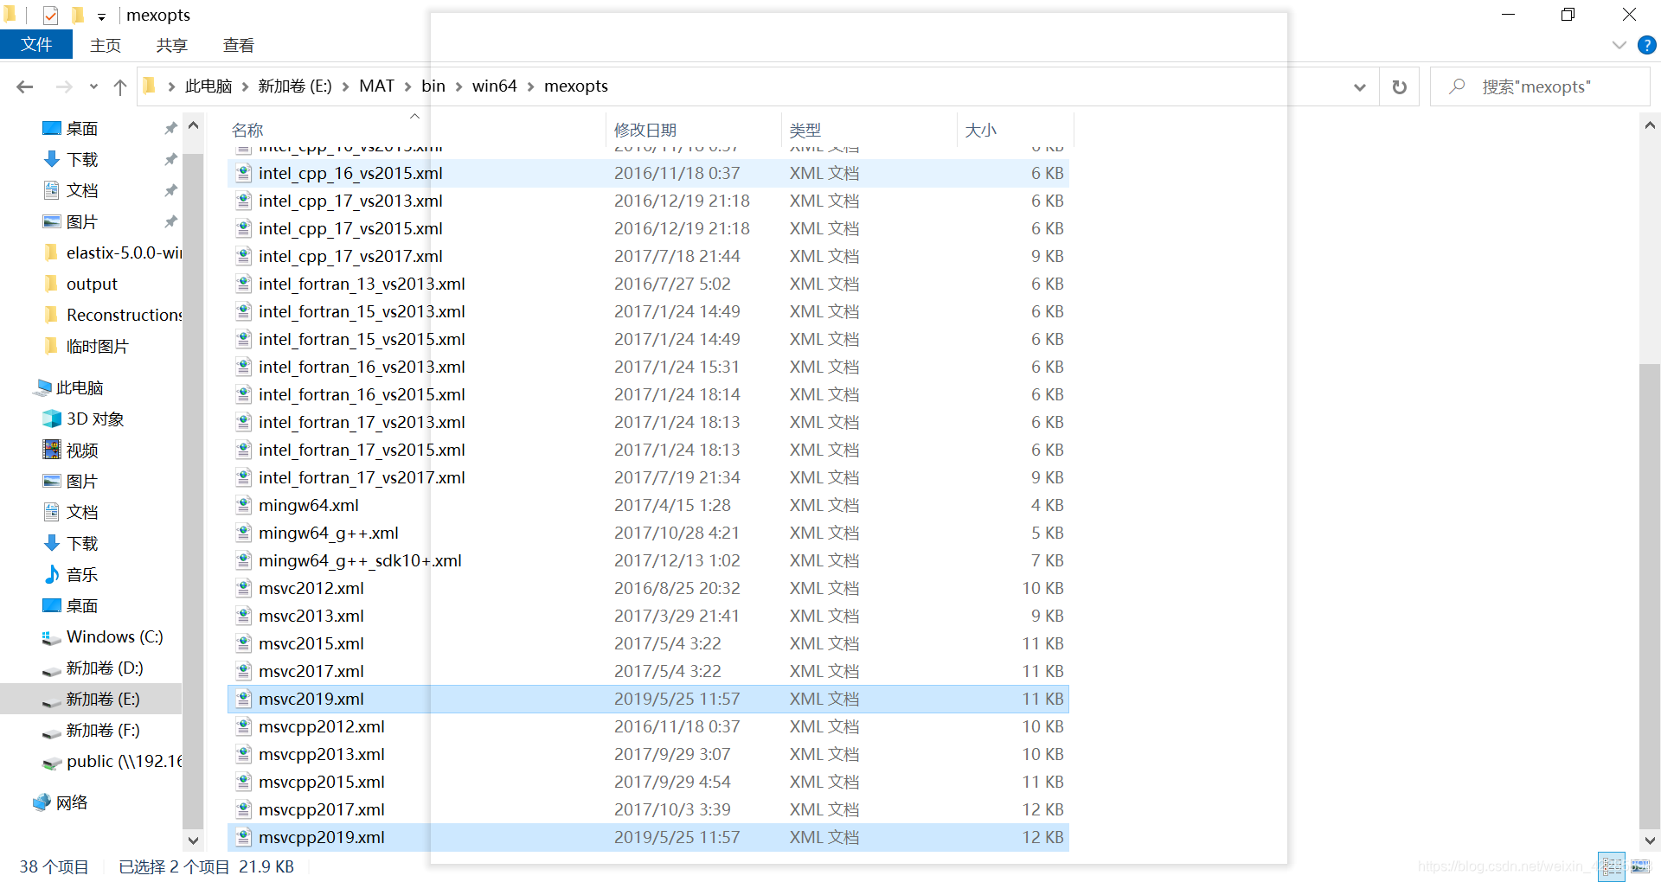Click the Forward navigation arrow
Image resolution: width=1661 pixels, height=882 pixels.
tap(64, 86)
